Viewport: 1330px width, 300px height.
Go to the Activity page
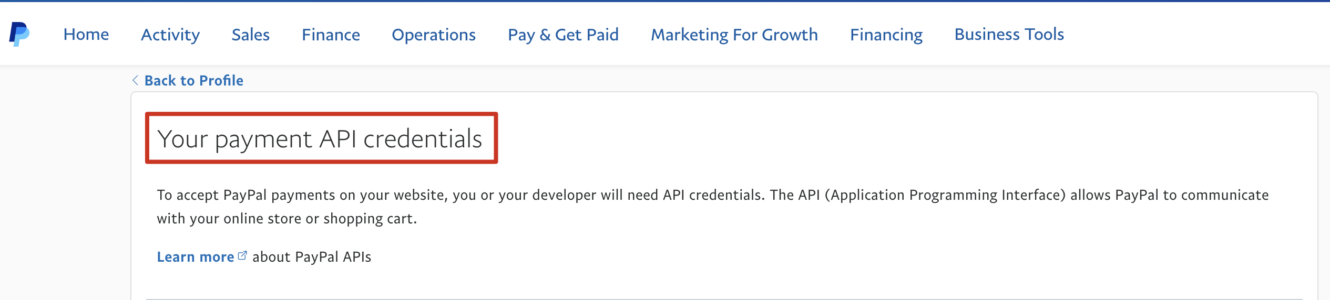170,35
